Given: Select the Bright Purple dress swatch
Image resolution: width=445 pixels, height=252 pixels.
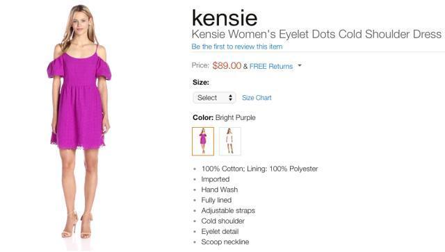Looking at the screenshot, I should pos(203,141).
